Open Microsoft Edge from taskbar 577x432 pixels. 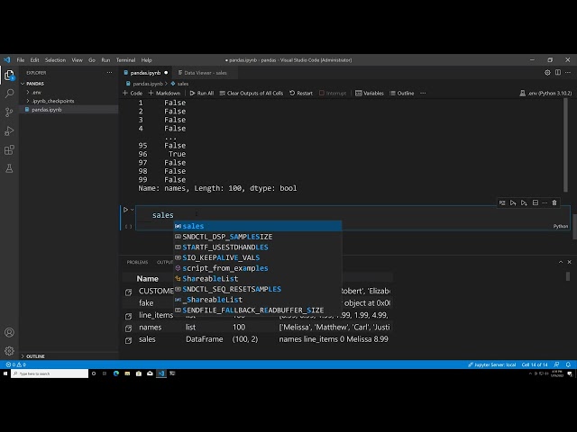tap(116, 373)
